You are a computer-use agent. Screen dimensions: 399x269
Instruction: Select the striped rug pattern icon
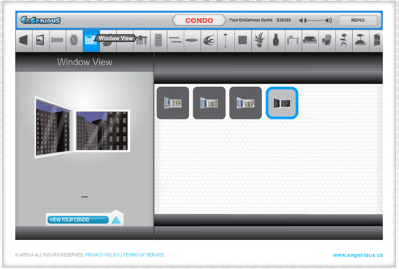coord(243,40)
